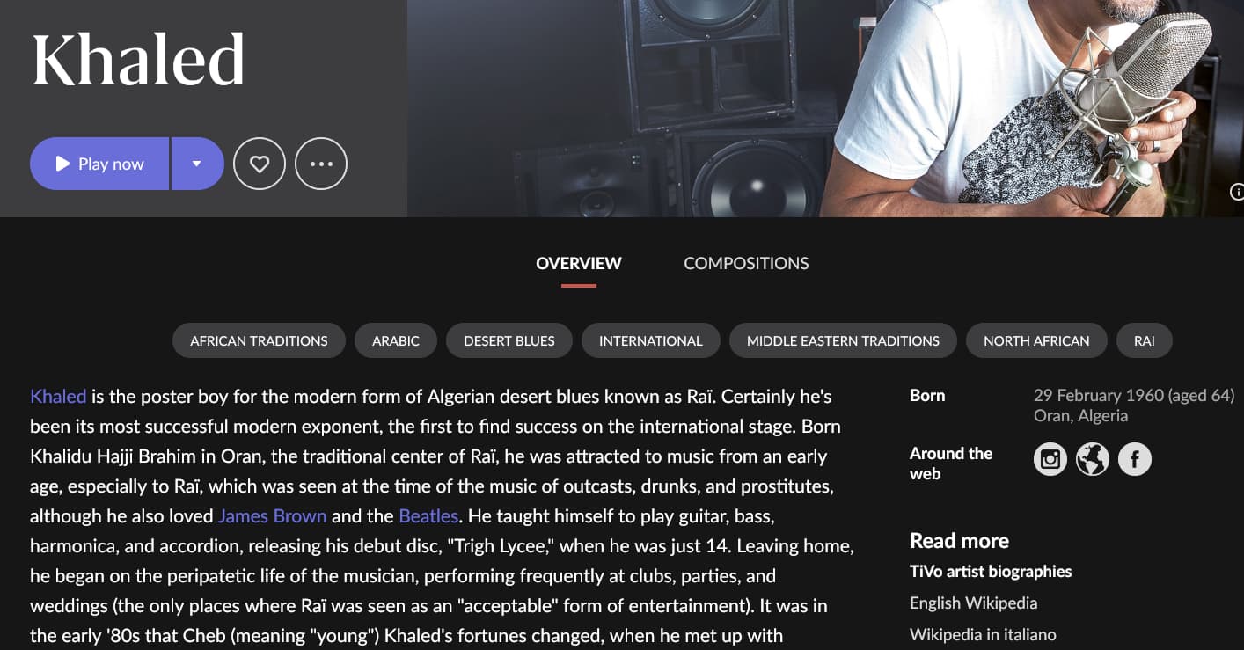Visit the official website globe icon
Screen dimensions: 1244x650
coord(1092,459)
